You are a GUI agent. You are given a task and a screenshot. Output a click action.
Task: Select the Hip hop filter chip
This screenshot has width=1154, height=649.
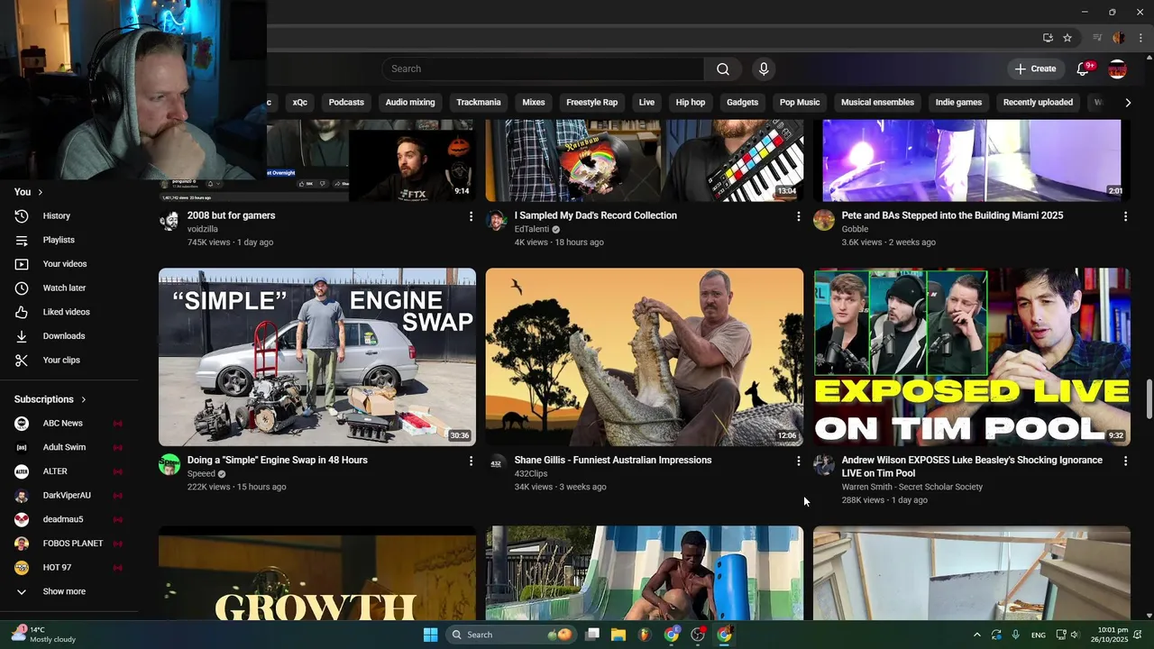point(691,103)
